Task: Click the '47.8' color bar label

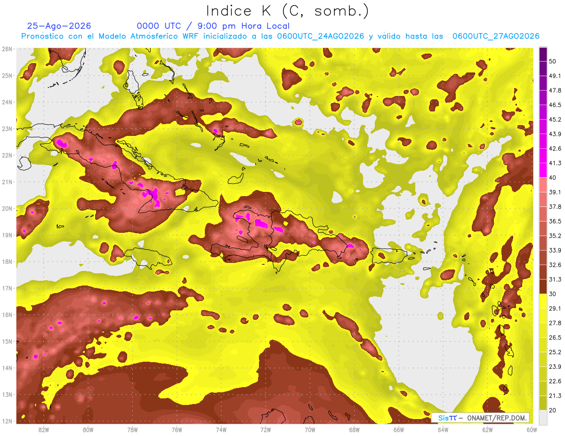Action: [555, 90]
